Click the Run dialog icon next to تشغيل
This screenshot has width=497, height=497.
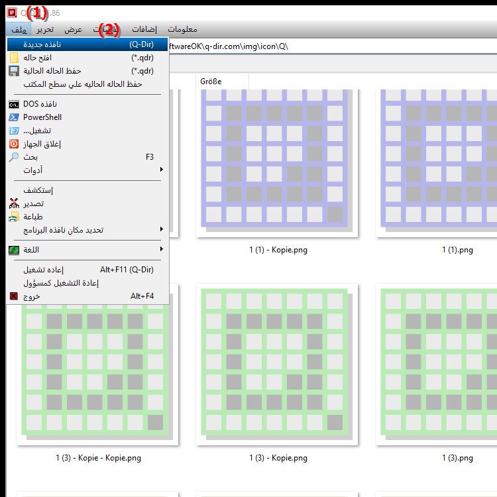[x=14, y=131]
